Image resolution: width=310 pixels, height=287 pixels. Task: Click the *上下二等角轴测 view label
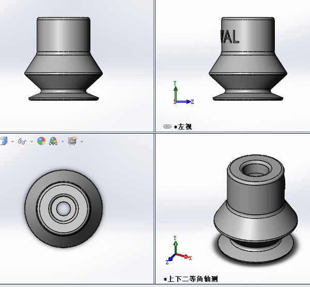tap(191, 279)
